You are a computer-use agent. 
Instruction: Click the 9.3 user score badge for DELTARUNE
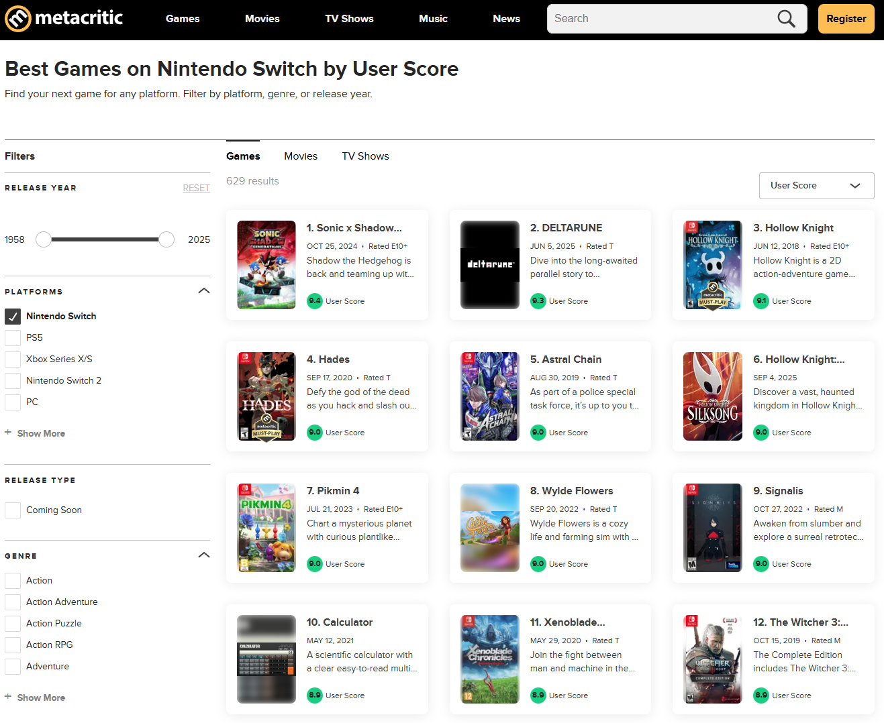pos(538,300)
